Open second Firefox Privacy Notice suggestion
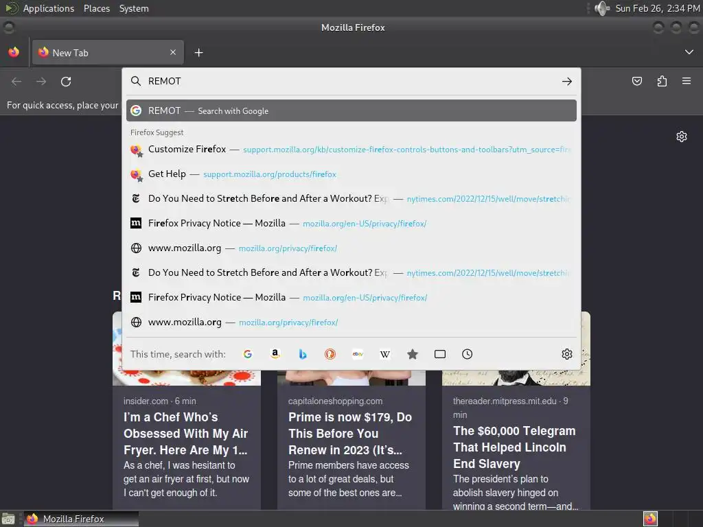The image size is (703, 527). (351, 297)
